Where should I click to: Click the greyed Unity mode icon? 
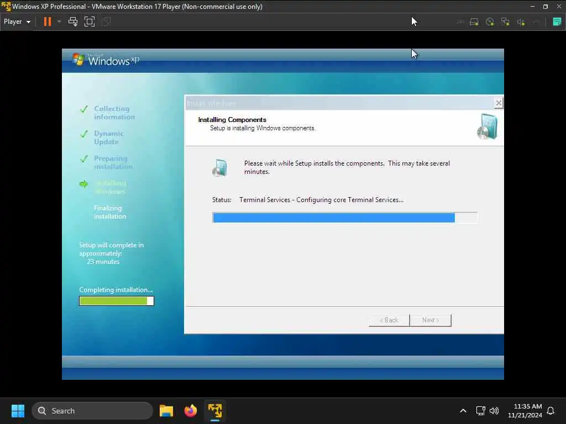[106, 22]
